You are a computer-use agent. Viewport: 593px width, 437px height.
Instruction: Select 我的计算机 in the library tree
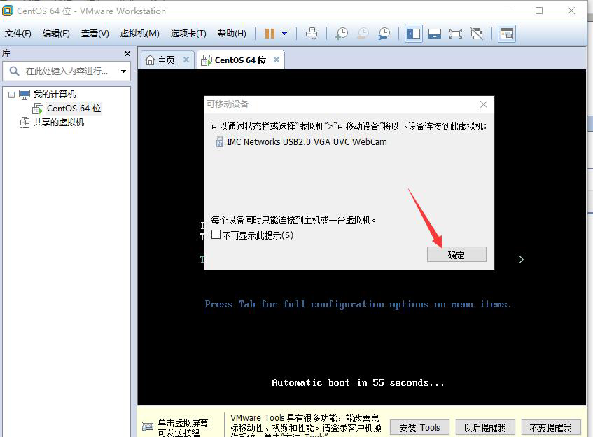coord(54,95)
